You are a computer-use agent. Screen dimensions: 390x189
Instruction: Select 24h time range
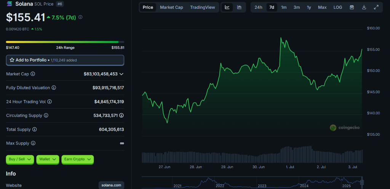point(259,7)
